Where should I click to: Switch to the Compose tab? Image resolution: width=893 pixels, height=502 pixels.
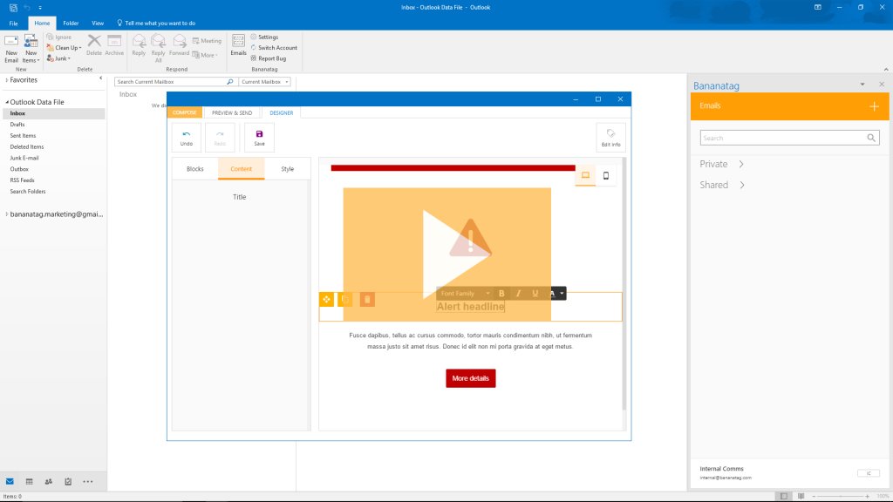click(185, 112)
